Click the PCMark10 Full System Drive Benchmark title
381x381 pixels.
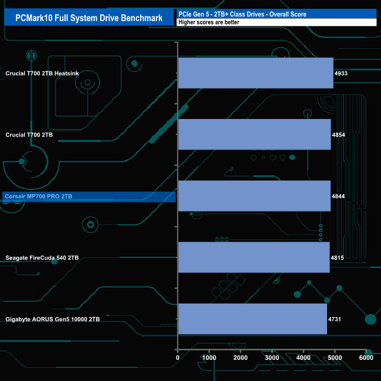(89, 18)
